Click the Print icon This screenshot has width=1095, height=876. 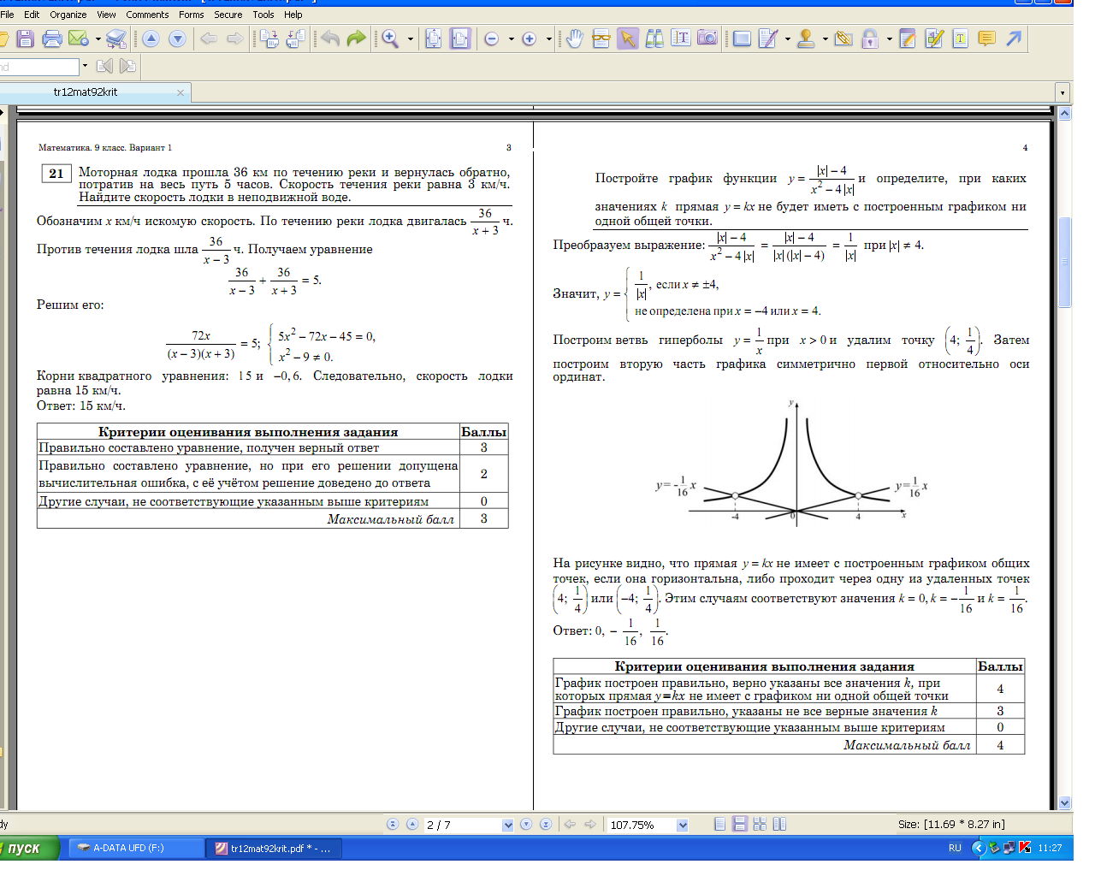52,38
